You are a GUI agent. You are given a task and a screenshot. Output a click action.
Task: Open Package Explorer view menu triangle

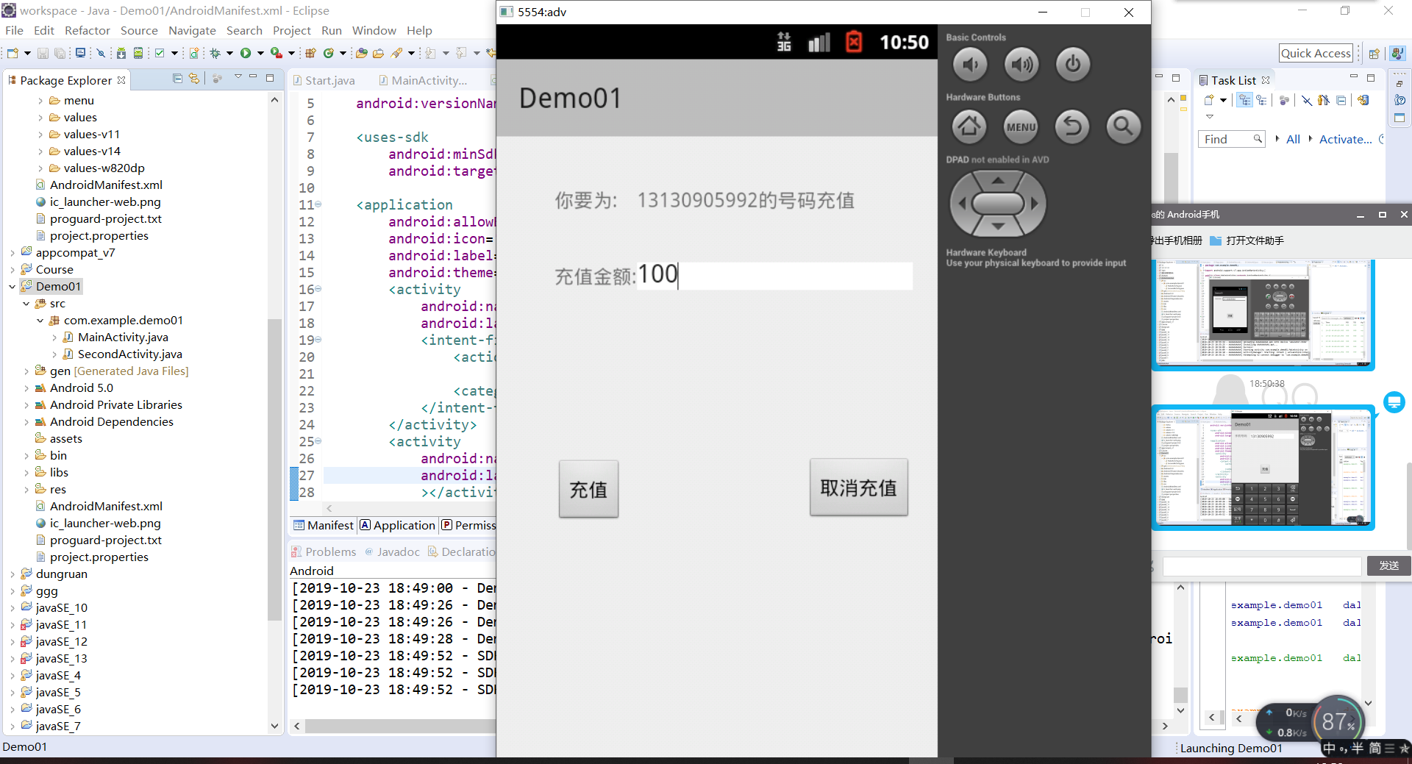[238, 76]
